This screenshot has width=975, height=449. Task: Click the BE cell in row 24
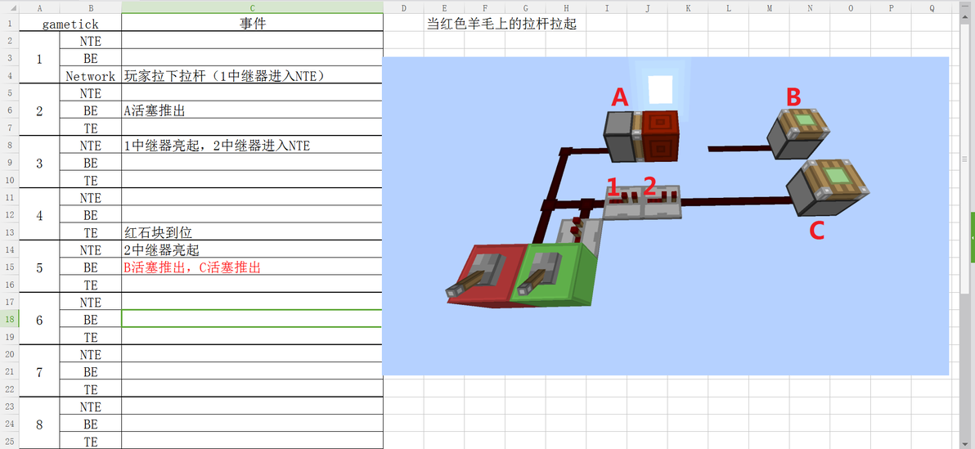click(91, 424)
